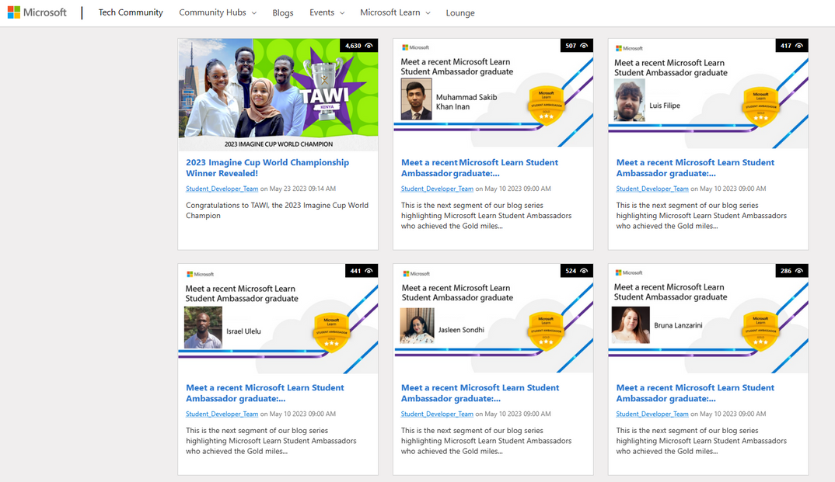Click the gold ambassador badge on Jasleen Sondhi card

click(x=546, y=331)
